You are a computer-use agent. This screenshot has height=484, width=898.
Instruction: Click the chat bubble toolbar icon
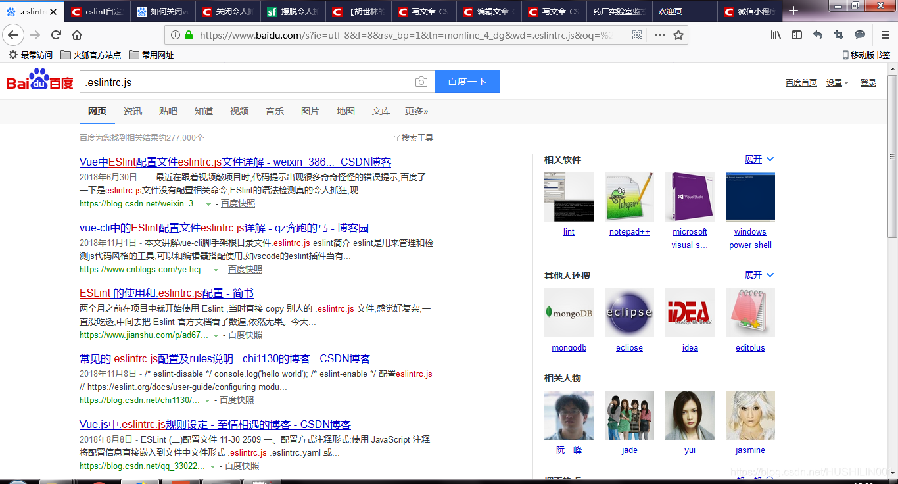point(860,35)
